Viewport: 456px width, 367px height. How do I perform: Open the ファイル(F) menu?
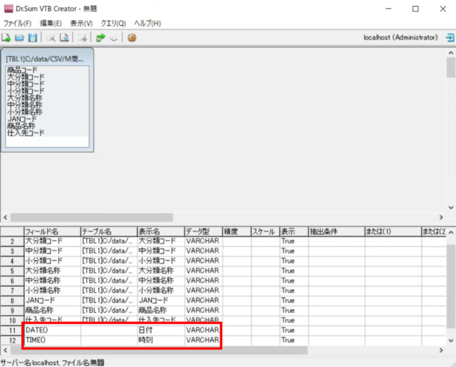17,23
